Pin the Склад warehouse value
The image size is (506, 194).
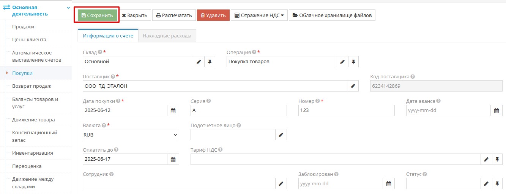210,62
